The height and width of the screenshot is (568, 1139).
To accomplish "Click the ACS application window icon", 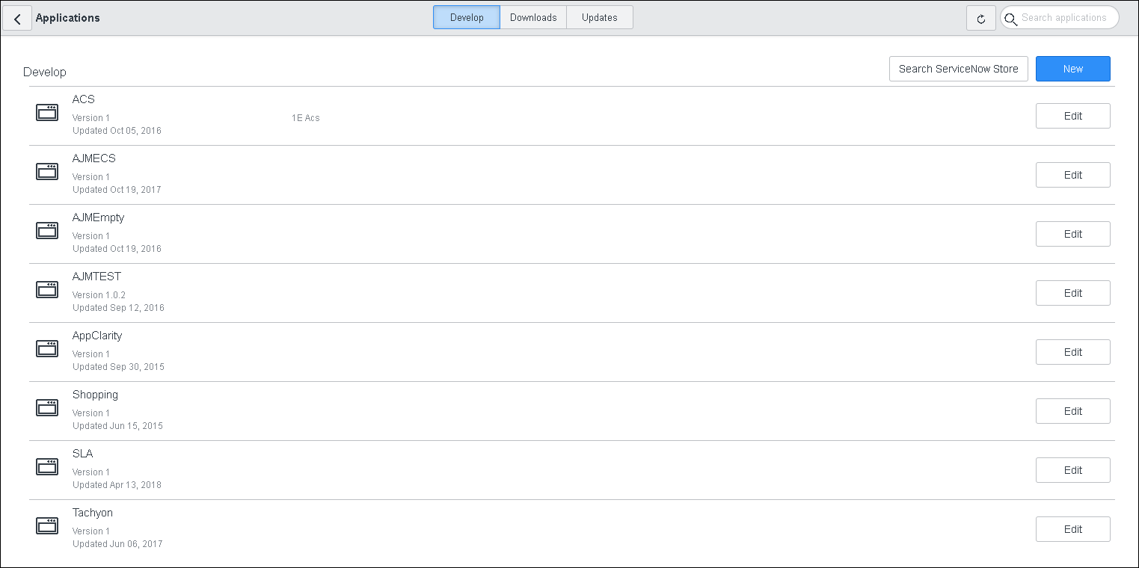I will [47, 113].
